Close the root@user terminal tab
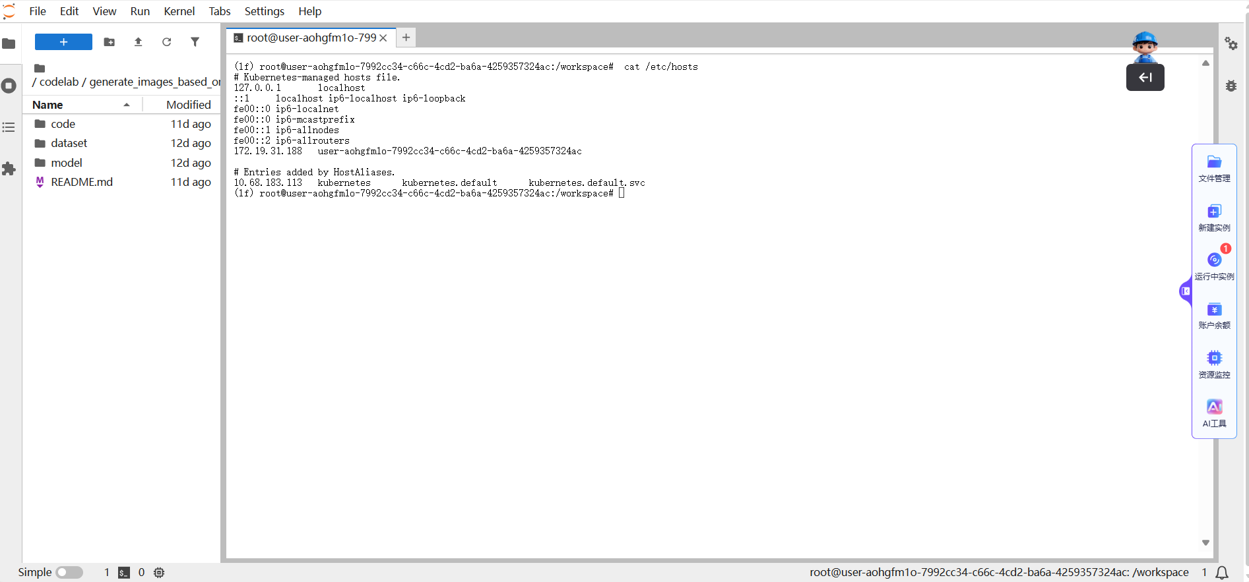 pyautogui.click(x=383, y=38)
